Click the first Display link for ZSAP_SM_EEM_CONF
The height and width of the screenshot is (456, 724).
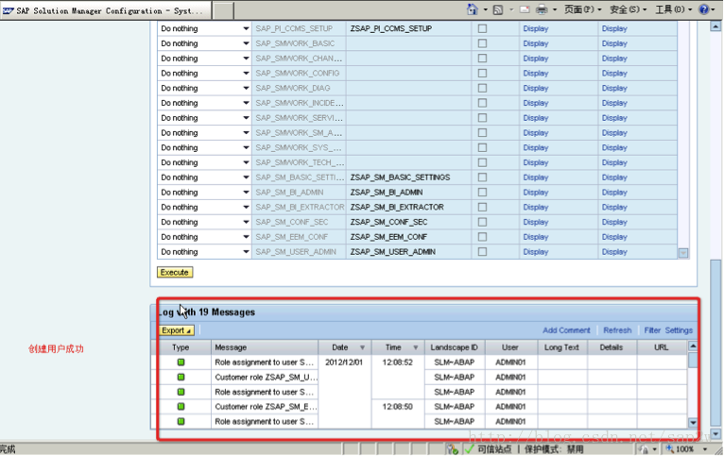pos(536,237)
